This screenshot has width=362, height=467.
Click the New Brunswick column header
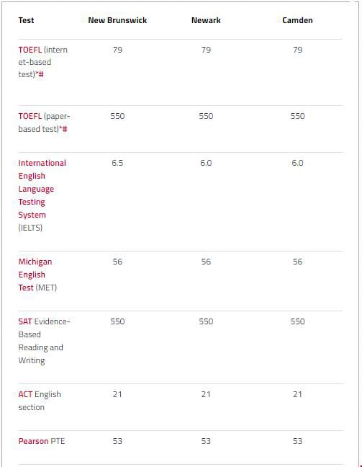tap(117, 20)
